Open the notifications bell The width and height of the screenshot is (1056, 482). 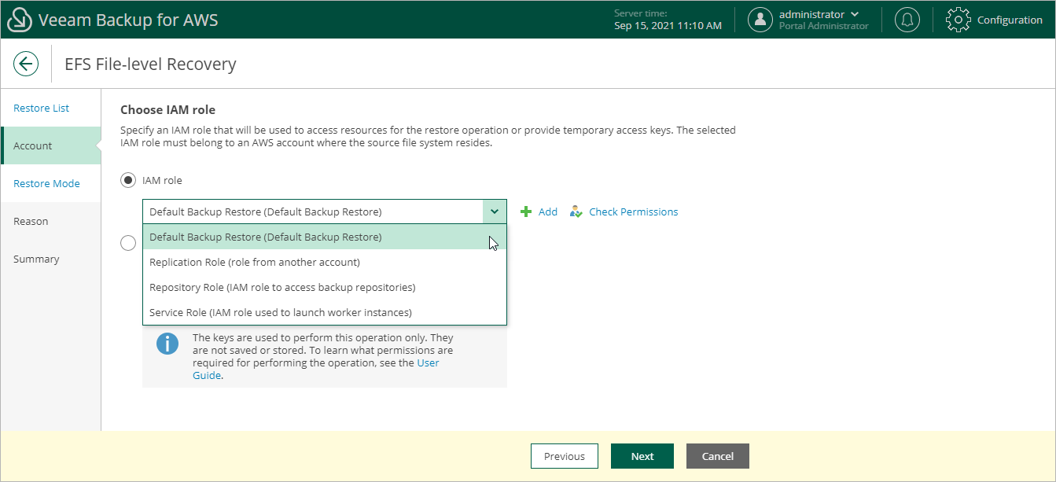coord(907,20)
